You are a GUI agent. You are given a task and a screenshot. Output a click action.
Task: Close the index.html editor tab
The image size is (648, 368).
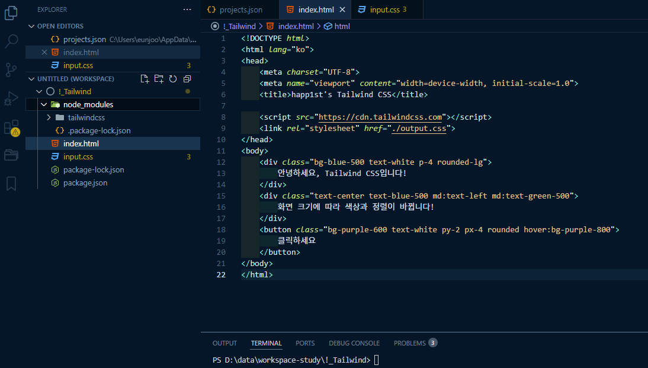[x=342, y=9]
